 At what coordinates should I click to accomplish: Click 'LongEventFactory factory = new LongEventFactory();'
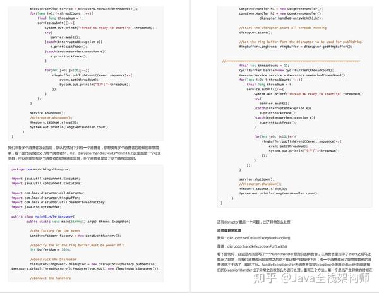(75, 236)
